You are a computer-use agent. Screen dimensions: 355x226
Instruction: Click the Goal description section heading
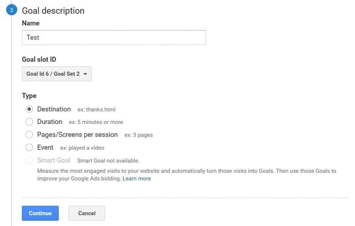tap(53, 11)
